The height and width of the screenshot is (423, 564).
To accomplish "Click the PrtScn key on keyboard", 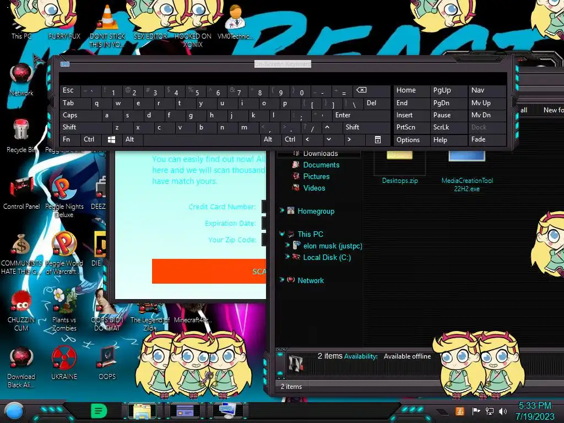I will pyautogui.click(x=411, y=127).
